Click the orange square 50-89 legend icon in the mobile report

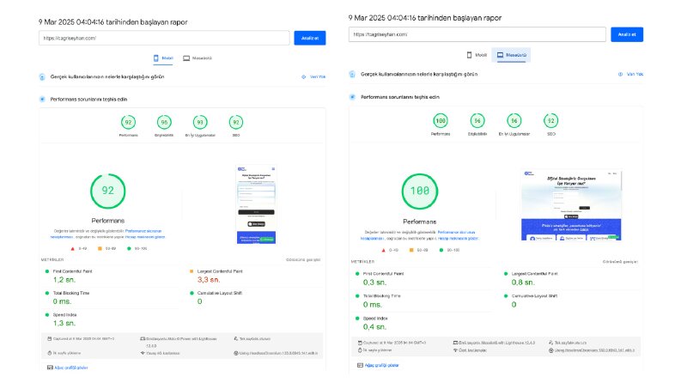click(x=100, y=249)
